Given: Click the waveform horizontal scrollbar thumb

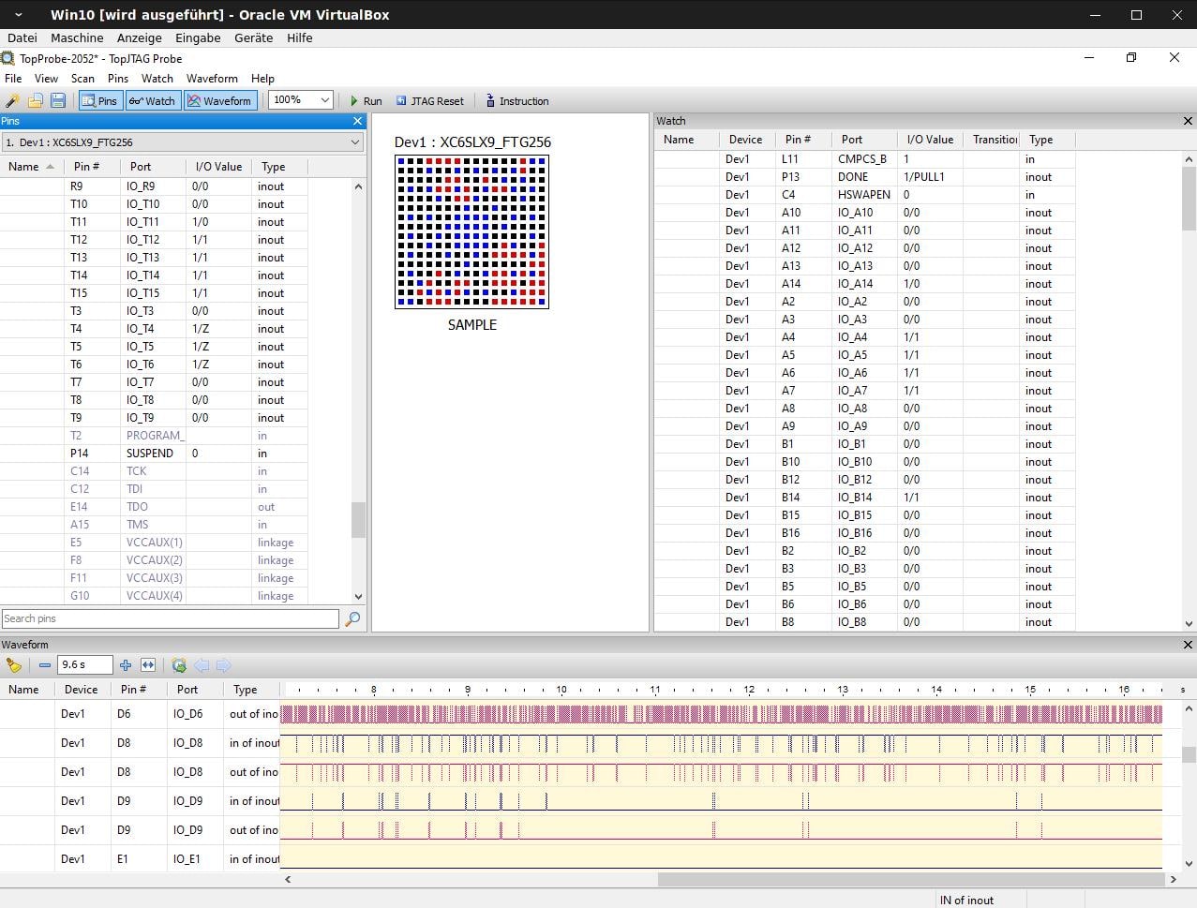Looking at the screenshot, I should tap(911, 879).
